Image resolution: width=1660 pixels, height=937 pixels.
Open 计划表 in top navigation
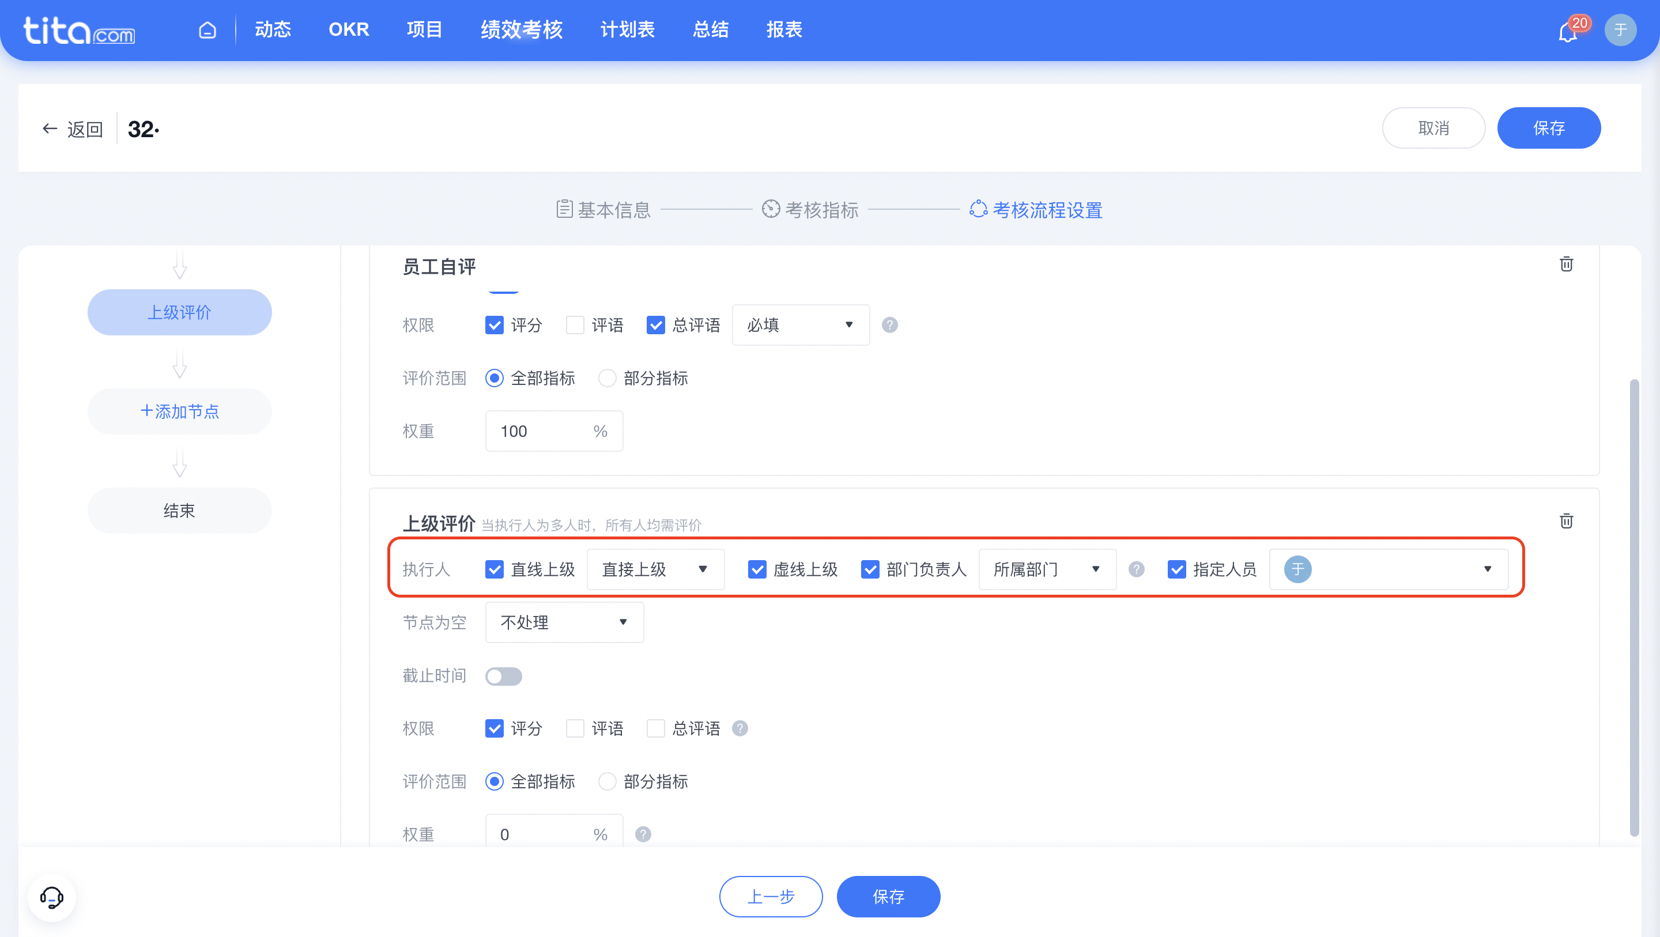(x=627, y=29)
